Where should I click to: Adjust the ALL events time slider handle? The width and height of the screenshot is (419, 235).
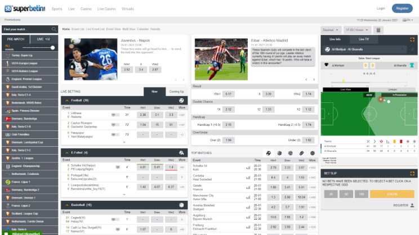coord(52,47)
